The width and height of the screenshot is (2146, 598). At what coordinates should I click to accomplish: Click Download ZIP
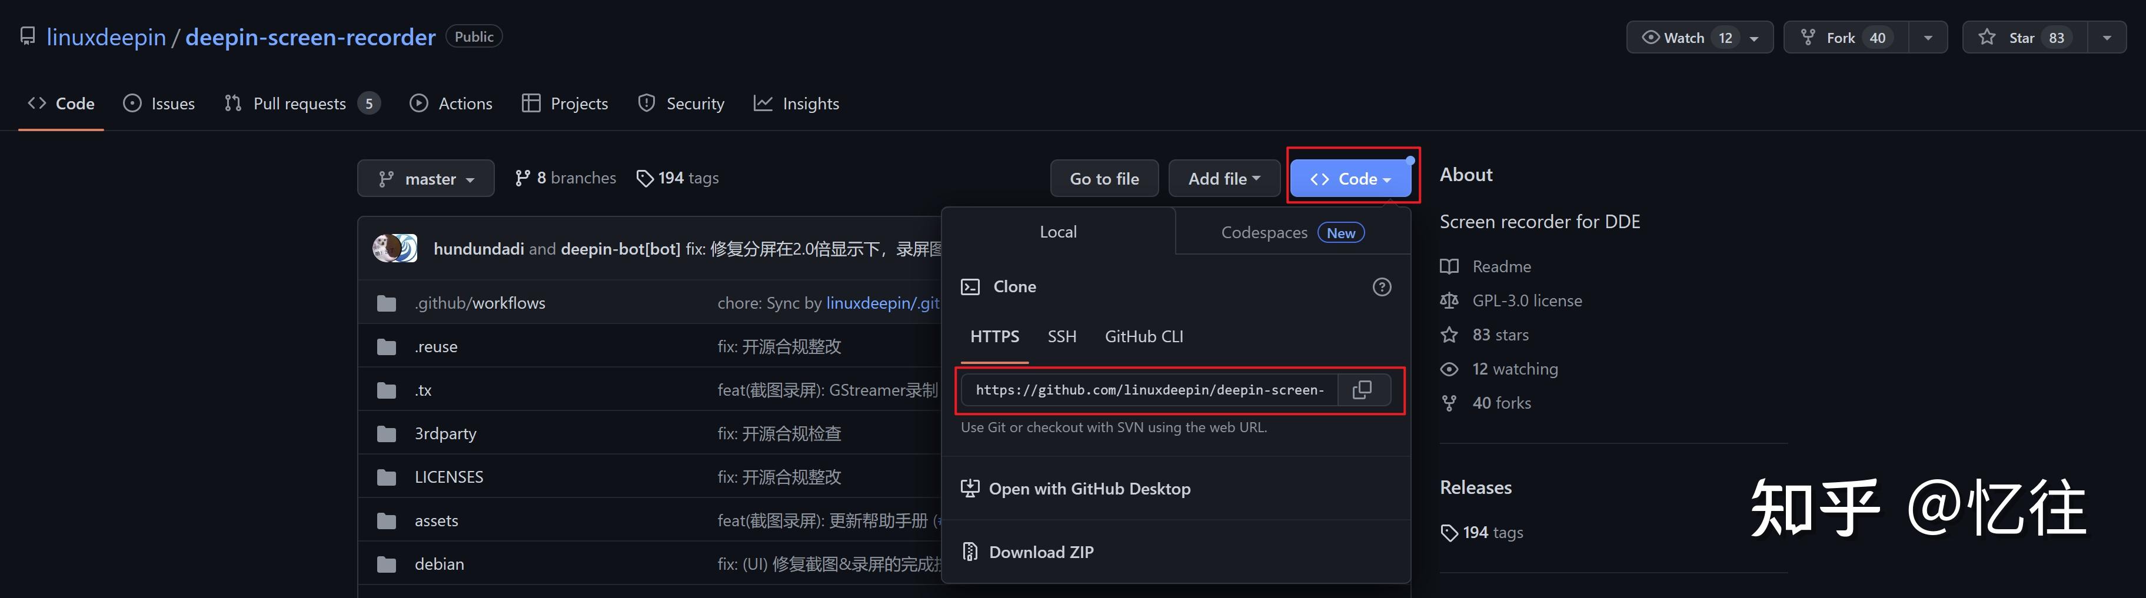1042,552
